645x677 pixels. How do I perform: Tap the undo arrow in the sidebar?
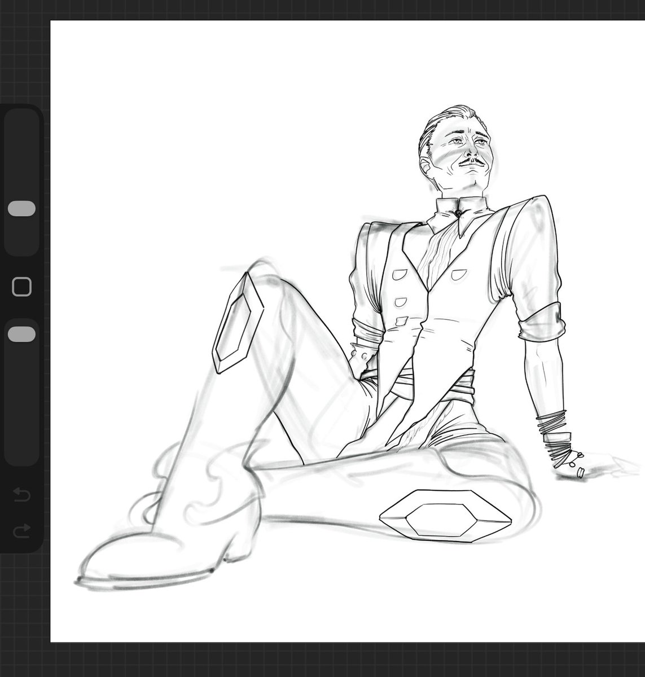click(x=21, y=495)
